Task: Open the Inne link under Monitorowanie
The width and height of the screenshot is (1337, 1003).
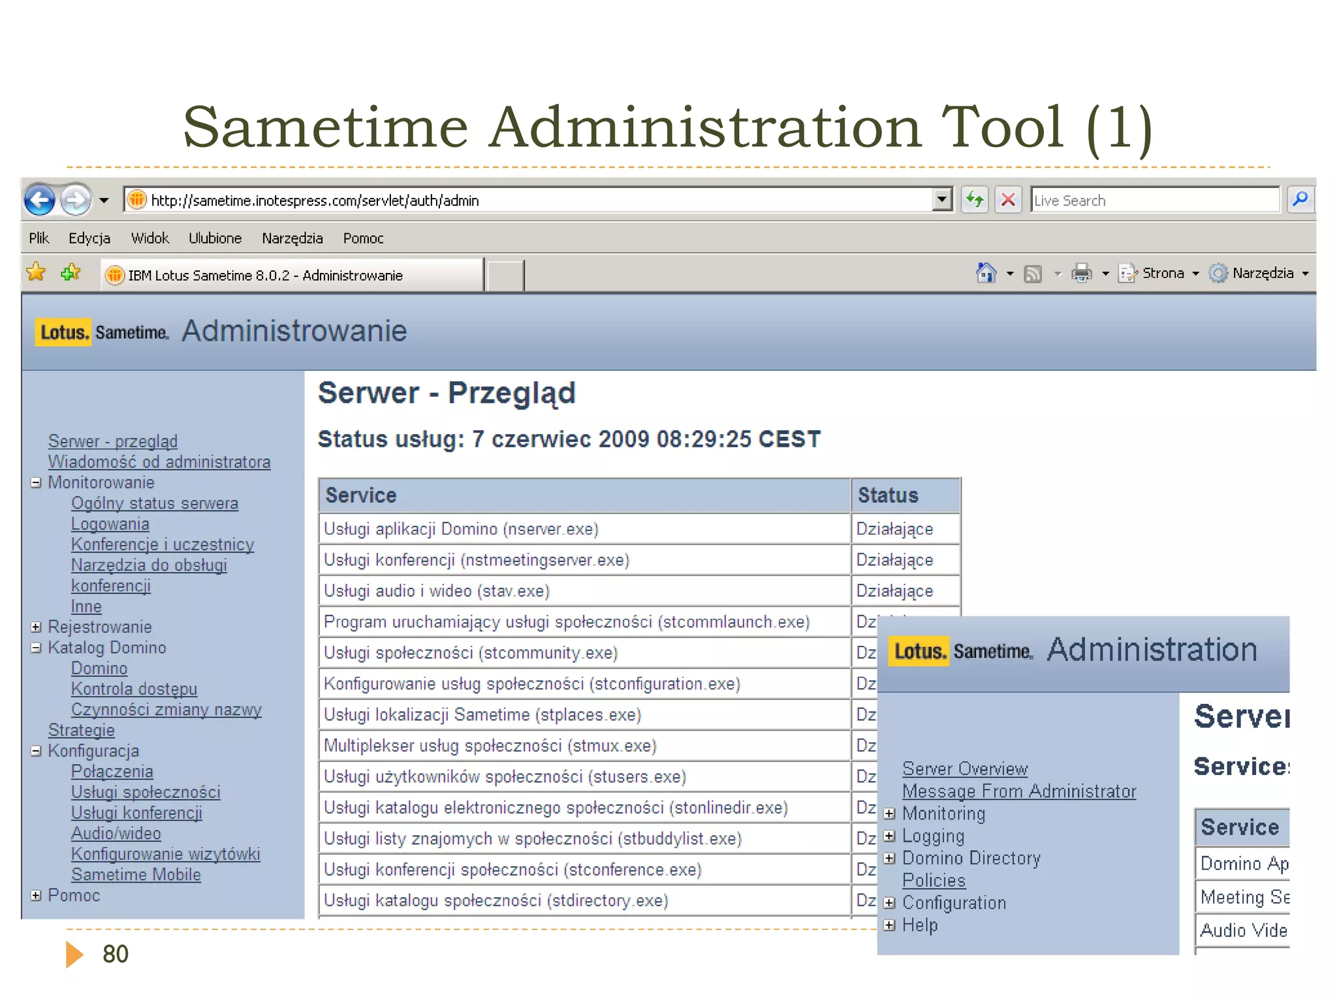Action: pyautogui.click(x=86, y=607)
